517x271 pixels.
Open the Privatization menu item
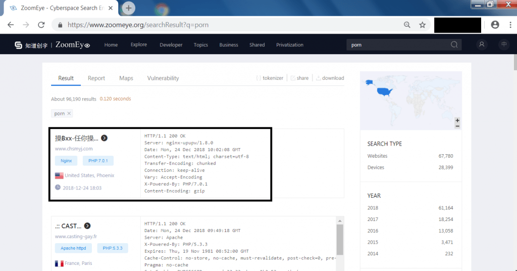(290, 44)
